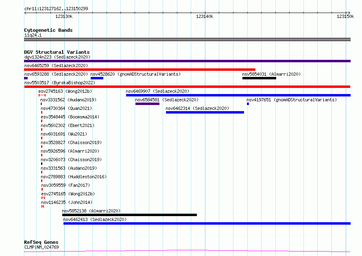Click the nsv6469907 (Sedlazeck2020) label

[157, 91]
